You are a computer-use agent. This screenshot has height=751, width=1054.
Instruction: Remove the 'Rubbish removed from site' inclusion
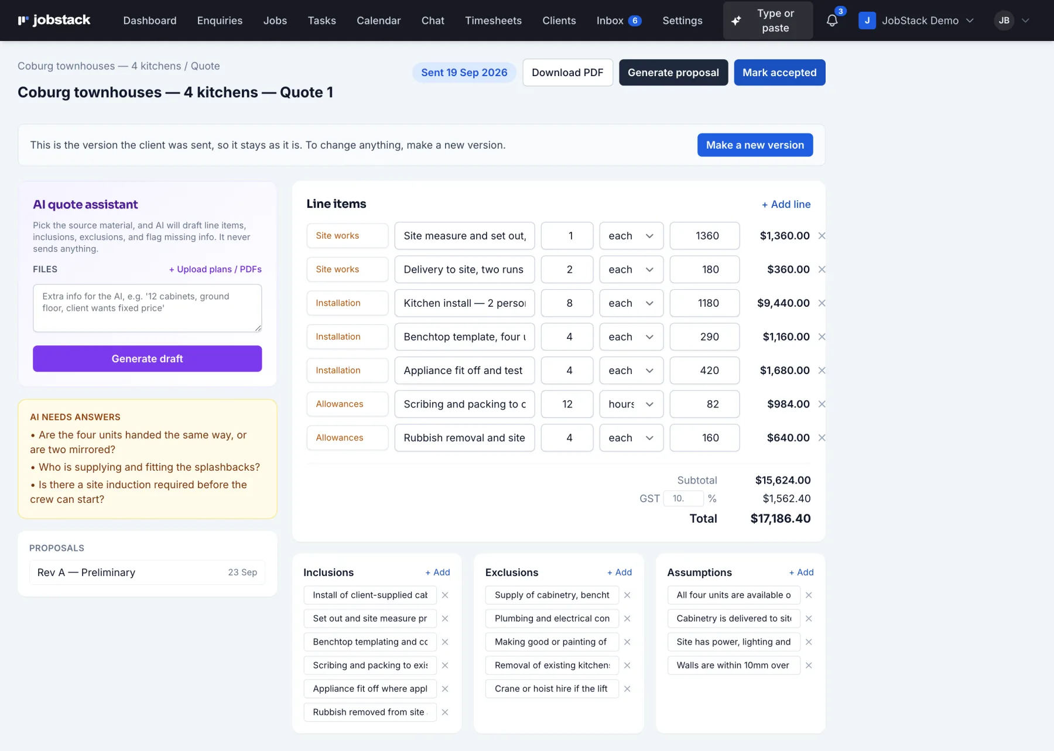click(445, 712)
